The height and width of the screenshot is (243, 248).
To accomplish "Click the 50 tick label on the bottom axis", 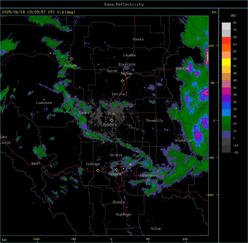I will [148, 239].
